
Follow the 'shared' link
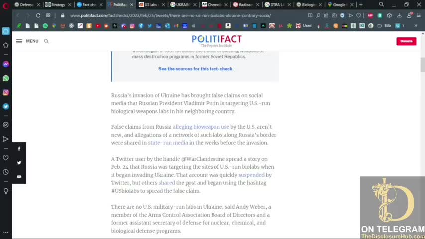click(x=166, y=183)
